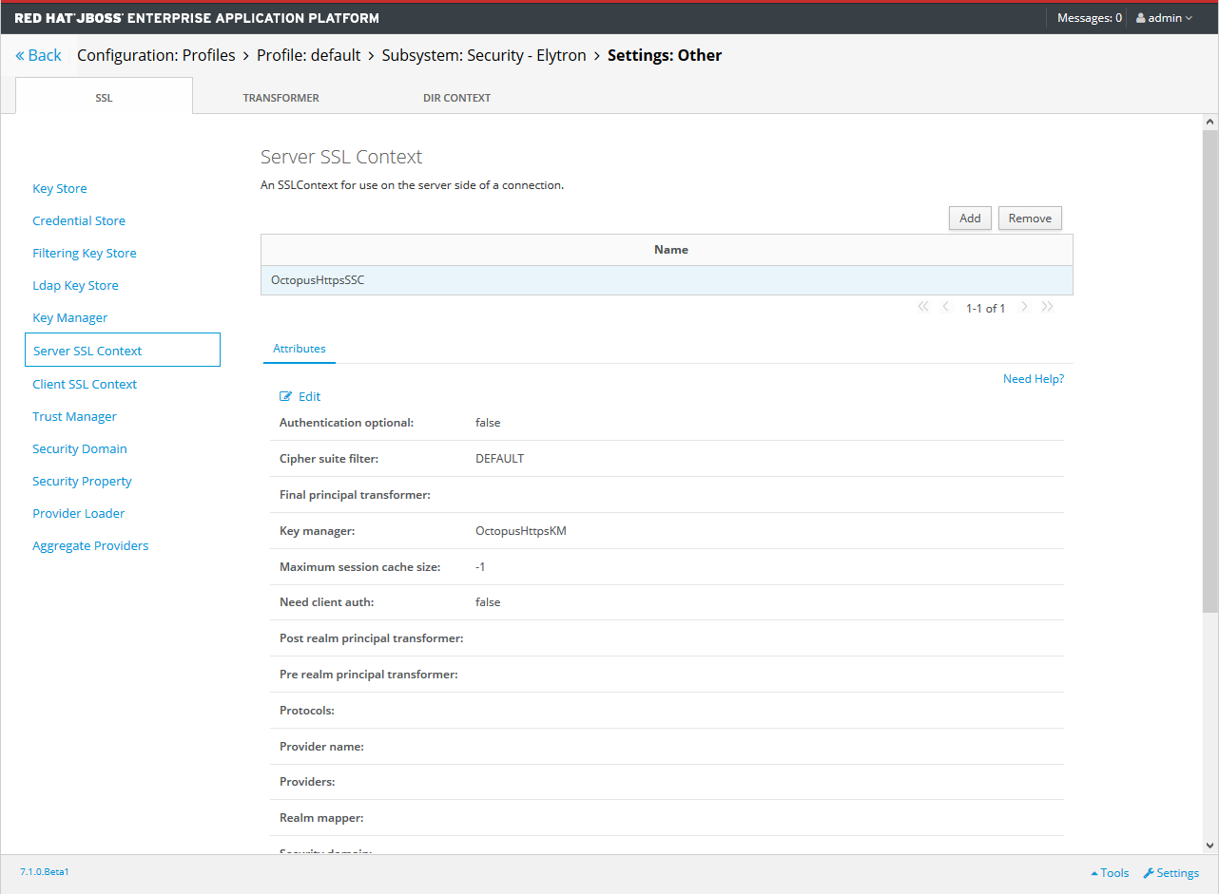Open the Need Help? link
The height and width of the screenshot is (894, 1219).
point(1034,378)
